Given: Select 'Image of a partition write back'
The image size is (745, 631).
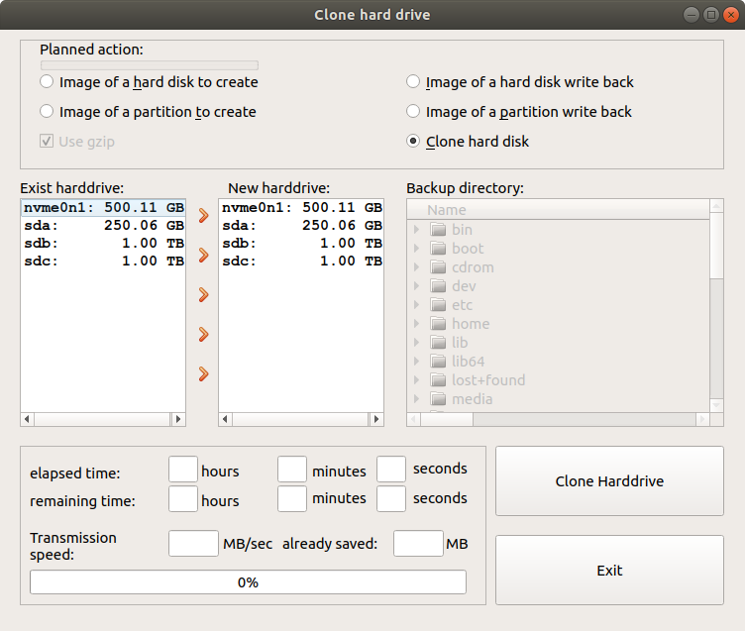Looking at the screenshot, I should pos(519,112).
